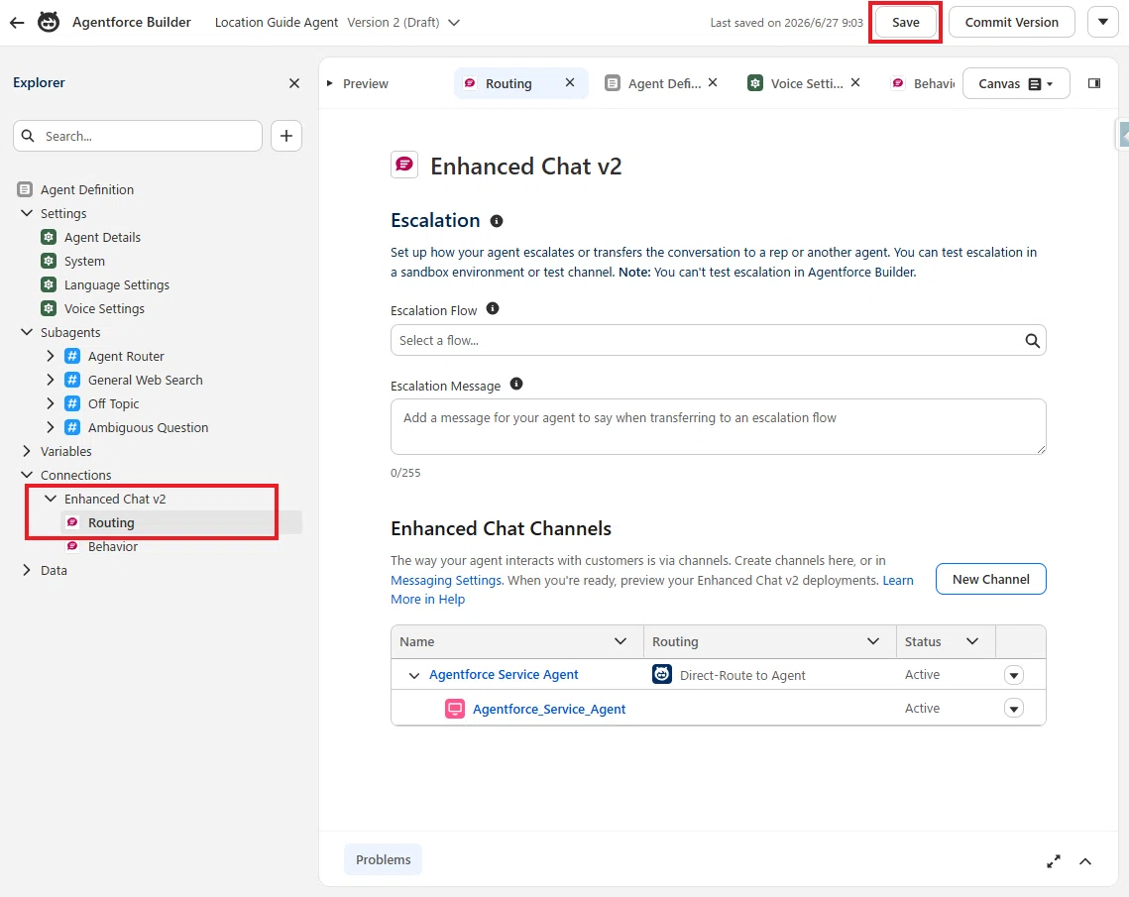Open the Canvas view dropdown
The width and height of the screenshot is (1129, 897).
pyautogui.click(x=1015, y=83)
